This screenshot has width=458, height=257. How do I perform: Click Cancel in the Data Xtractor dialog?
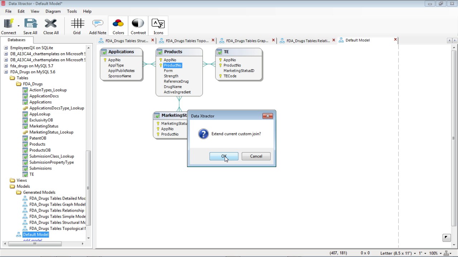256,156
